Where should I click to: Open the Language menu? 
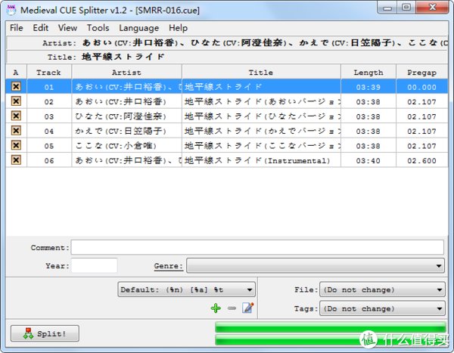pyautogui.click(x=138, y=28)
